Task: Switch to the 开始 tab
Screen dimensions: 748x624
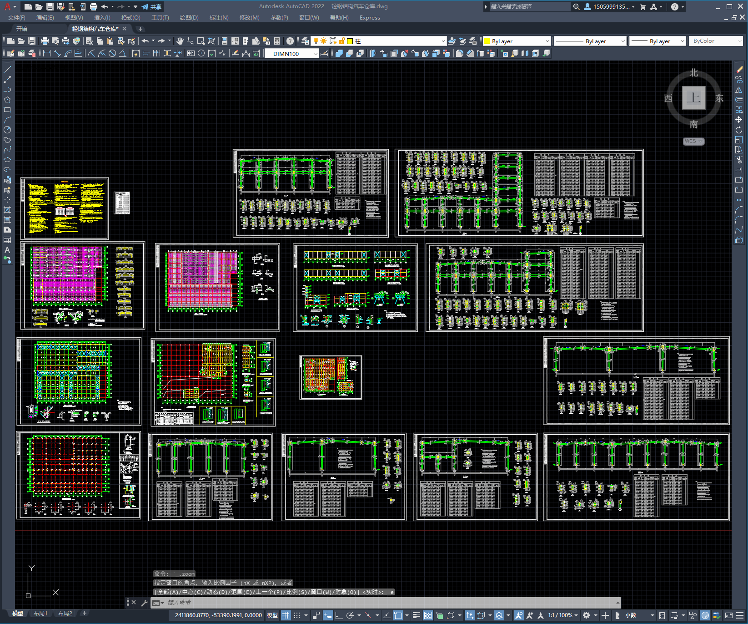Action: [22, 29]
